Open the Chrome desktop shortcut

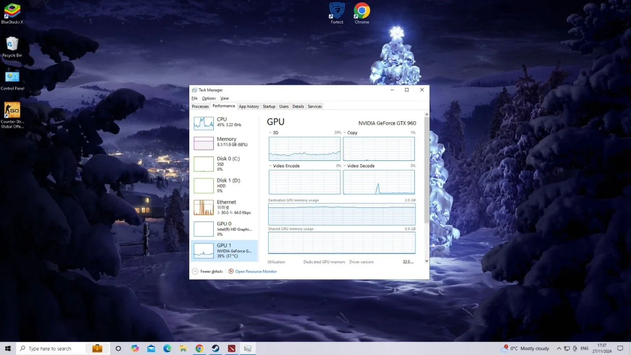click(362, 13)
